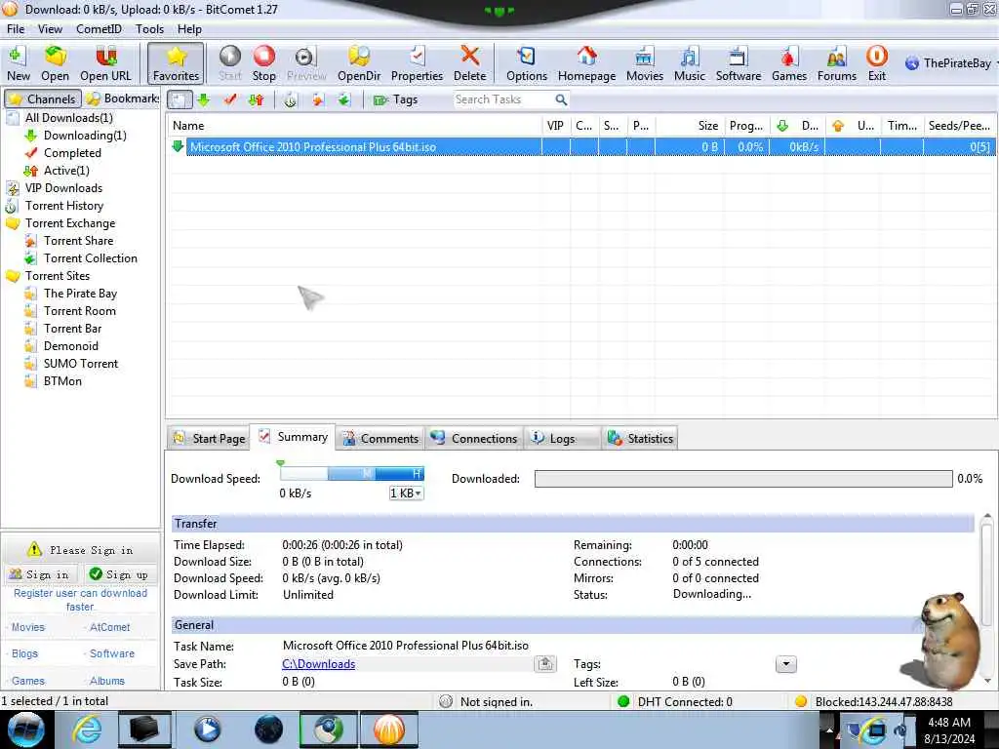Switch to the Start Page tab
999x749 pixels.
[x=209, y=438]
